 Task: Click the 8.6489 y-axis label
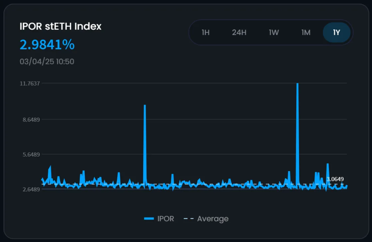point(31,120)
